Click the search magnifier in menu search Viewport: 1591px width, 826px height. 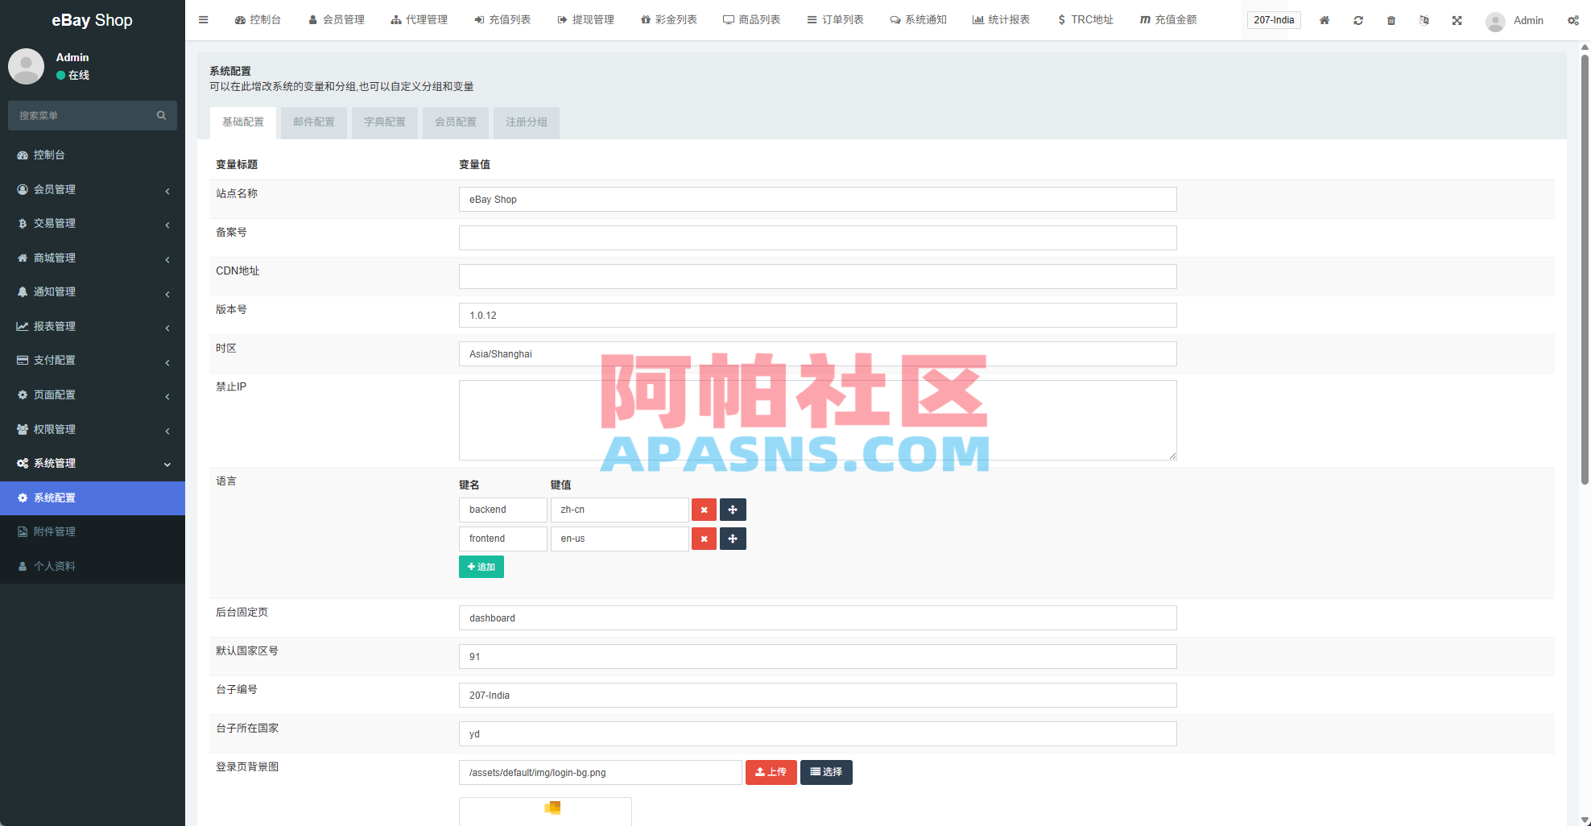tap(161, 115)
